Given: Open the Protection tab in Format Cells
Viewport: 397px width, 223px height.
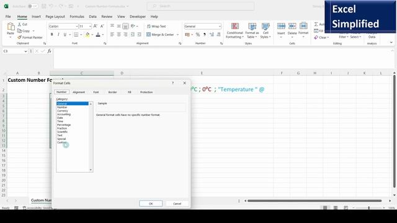Looking at the screenshot, I should 146,92.
